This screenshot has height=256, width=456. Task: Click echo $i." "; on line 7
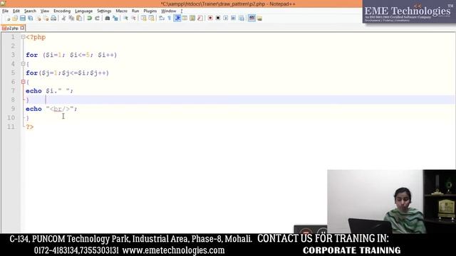click(x=49, y=91)
